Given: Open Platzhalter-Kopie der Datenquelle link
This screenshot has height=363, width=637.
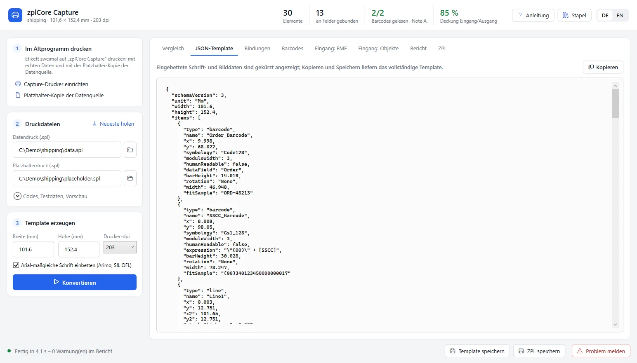Looking at the screenshot, I should coord(64,95).
